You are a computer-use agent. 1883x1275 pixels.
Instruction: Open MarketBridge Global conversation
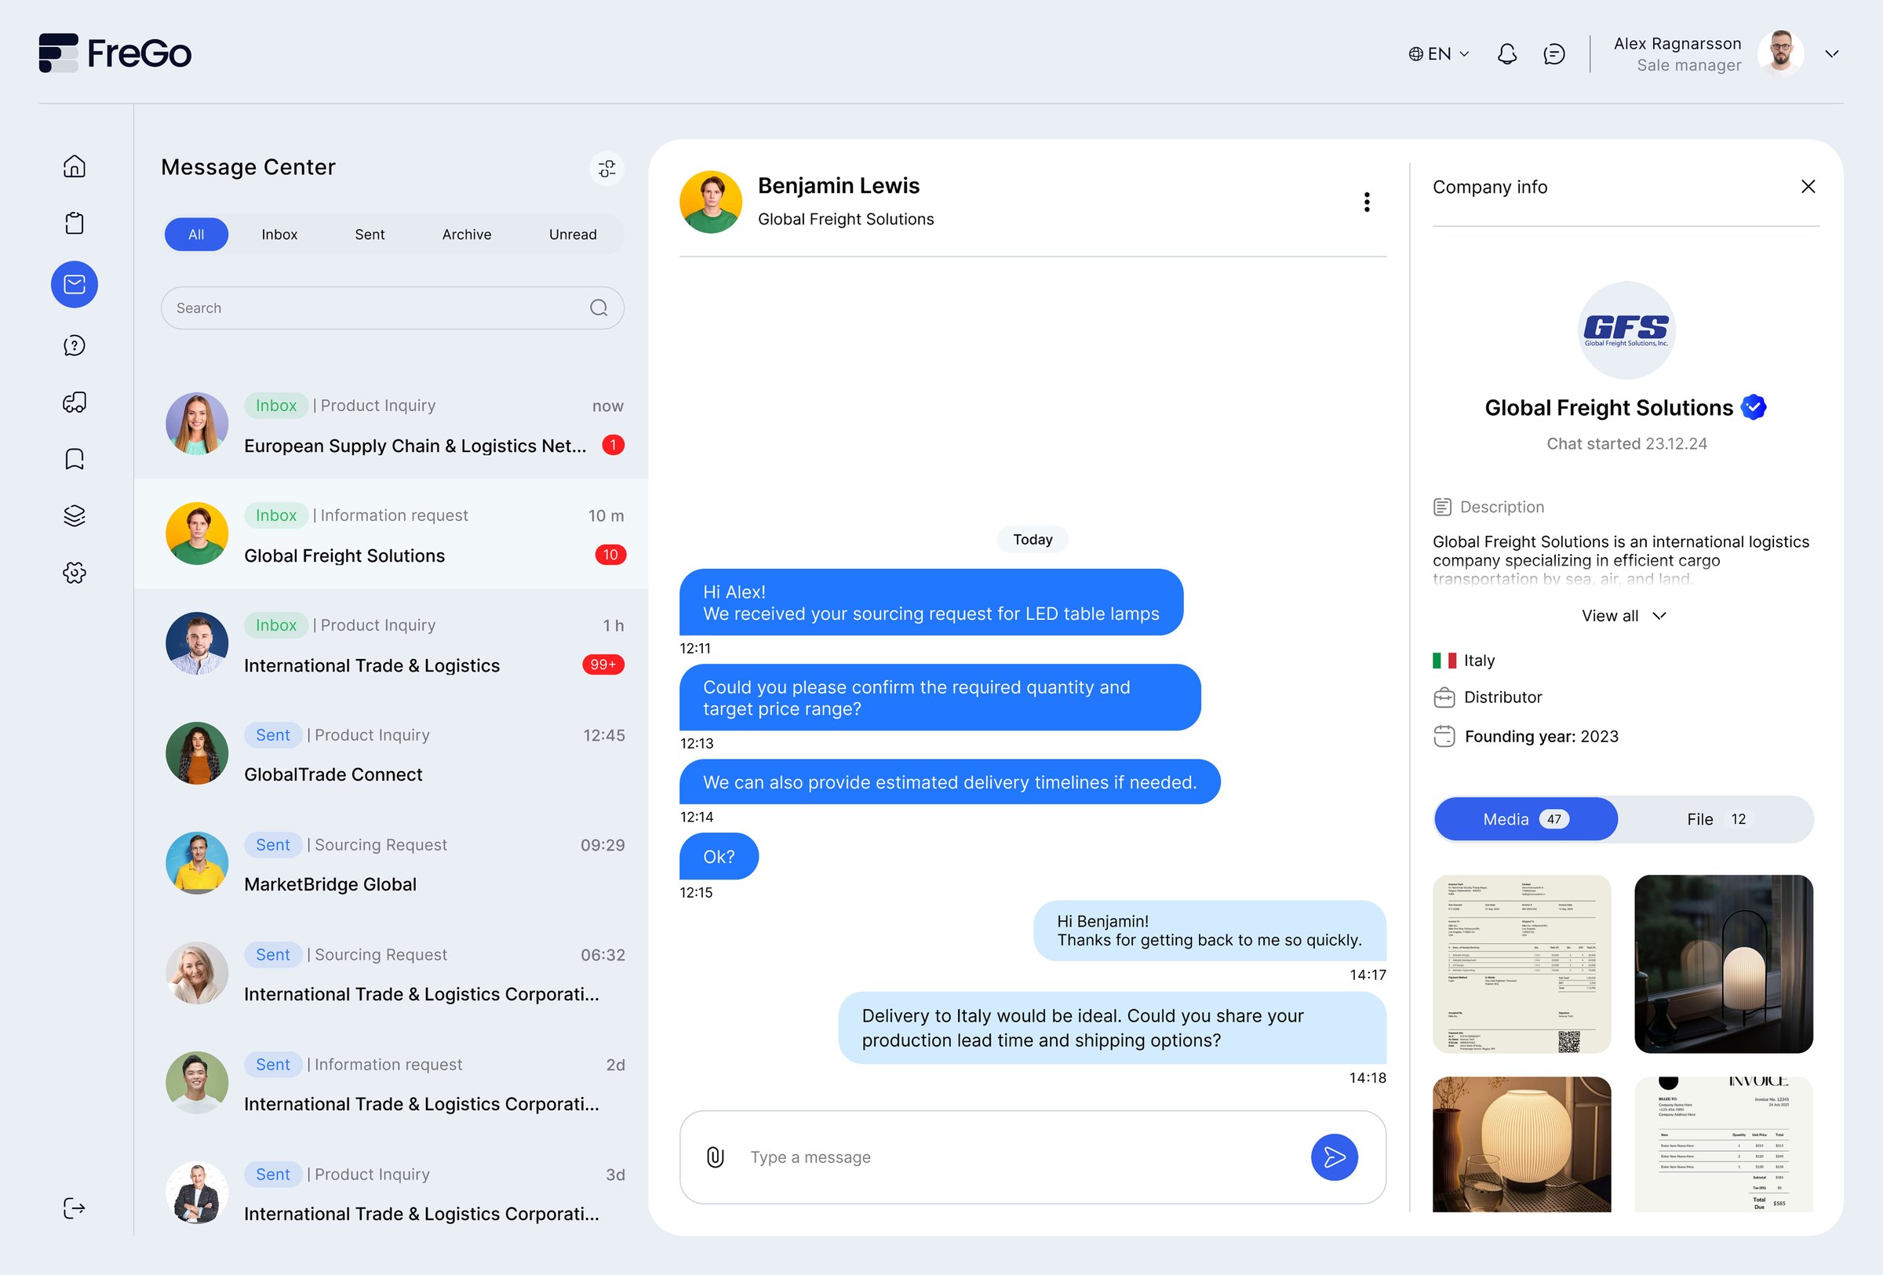point(392,864)
